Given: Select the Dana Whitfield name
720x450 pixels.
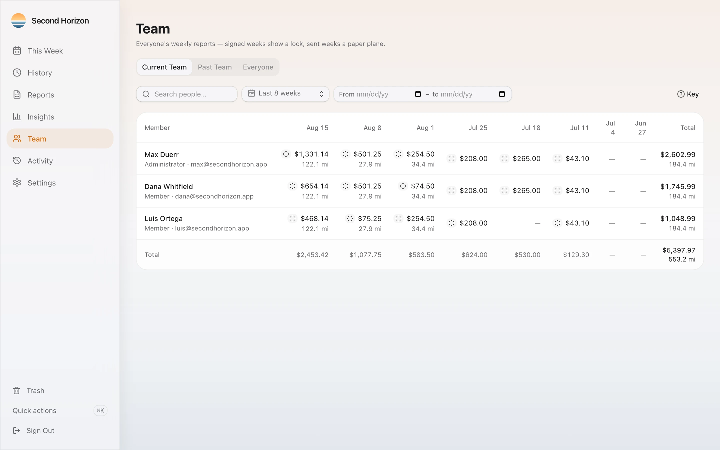Looking at the screenshot, I should [x=169, y=186].
